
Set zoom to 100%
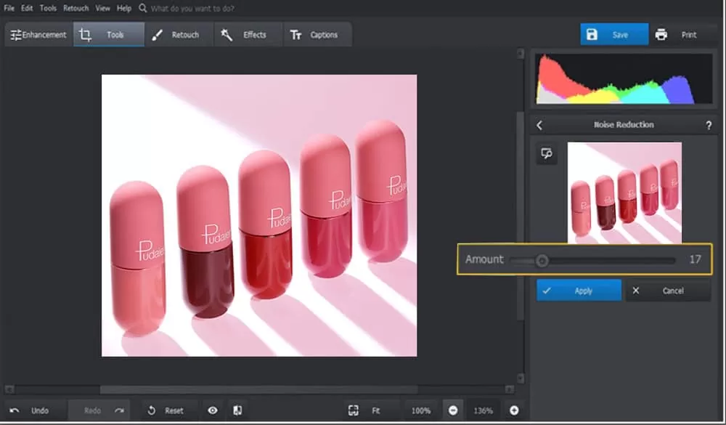coord(421,410)
